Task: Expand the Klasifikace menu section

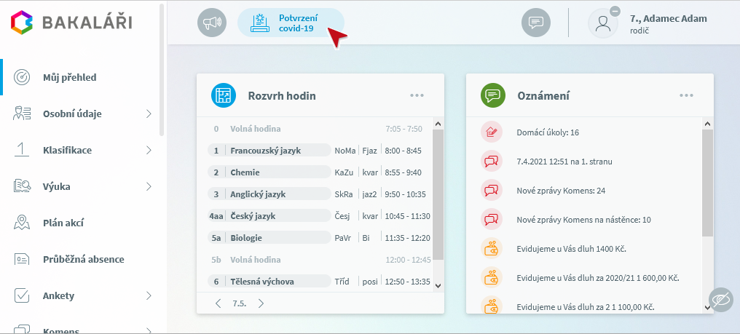Action: click(x=149, y=150)
